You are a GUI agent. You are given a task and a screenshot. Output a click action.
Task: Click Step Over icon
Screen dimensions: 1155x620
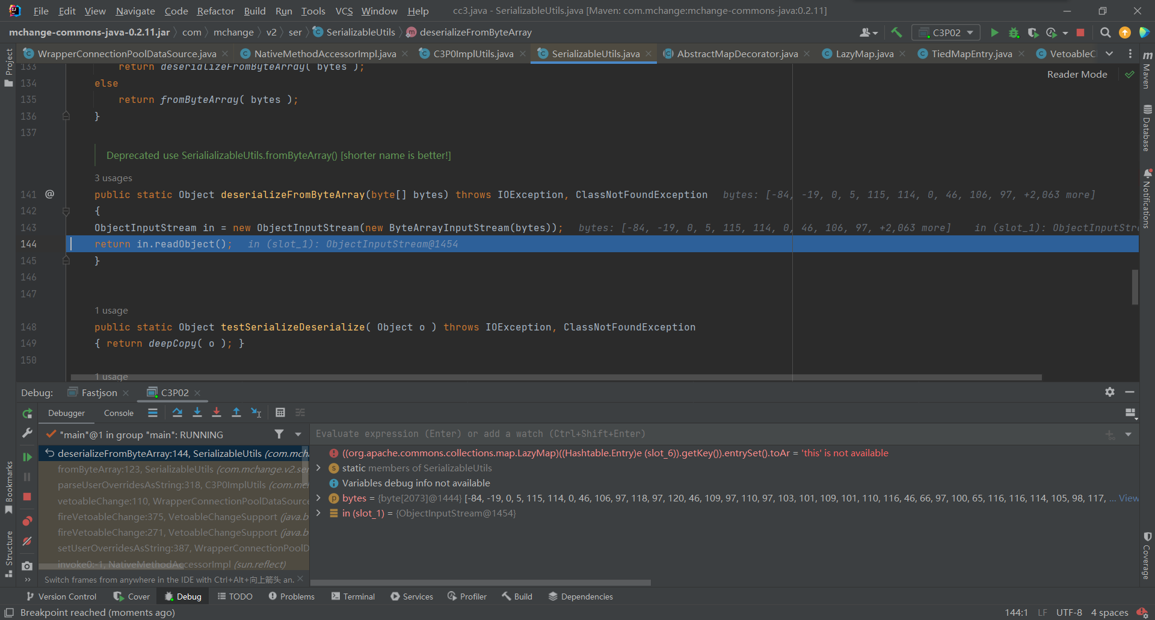pyautogui.click(x=177, y=413)
